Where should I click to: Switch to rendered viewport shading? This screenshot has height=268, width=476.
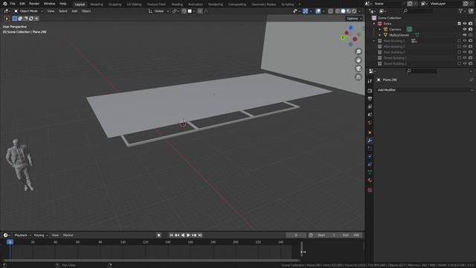click(354, 11)
